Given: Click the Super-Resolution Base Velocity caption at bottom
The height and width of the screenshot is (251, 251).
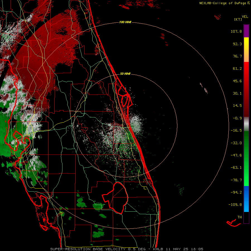Looking at the screenshot, I should click(127, 249).
